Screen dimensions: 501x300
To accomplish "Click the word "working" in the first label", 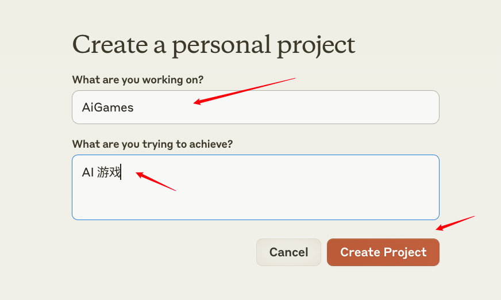I will click(161, 80).
